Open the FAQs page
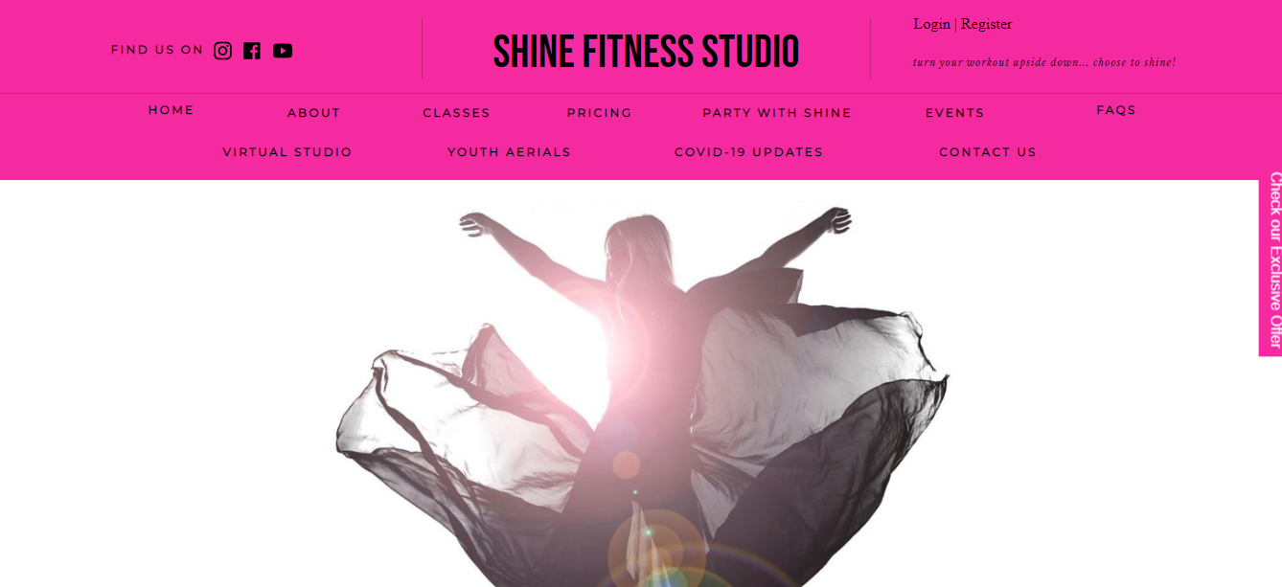Screen dimensions: 1282x587 pos(1116,110)
